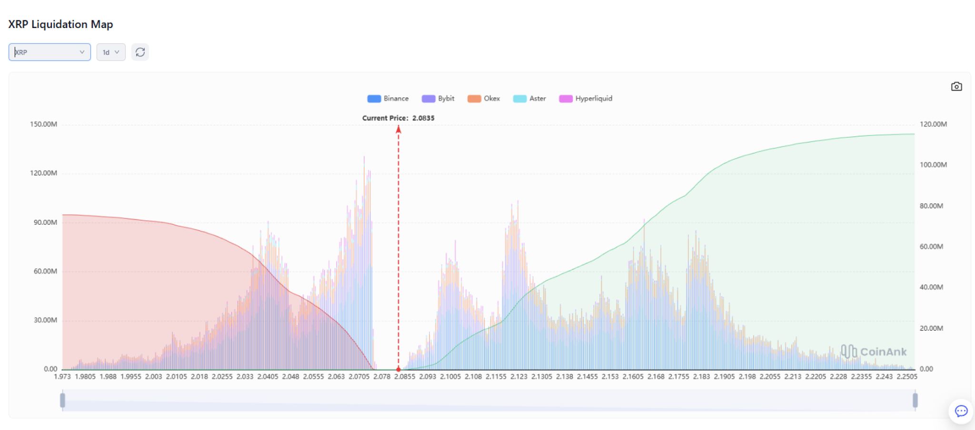Click the right zoom slider handle

(x=915, y=401)
